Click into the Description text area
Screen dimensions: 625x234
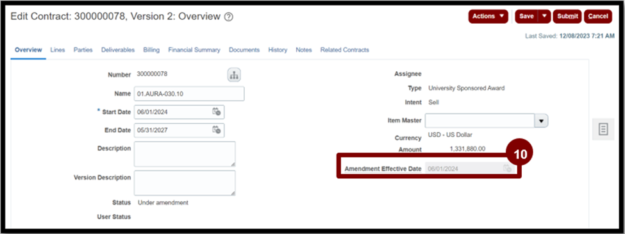click(185, 154)
